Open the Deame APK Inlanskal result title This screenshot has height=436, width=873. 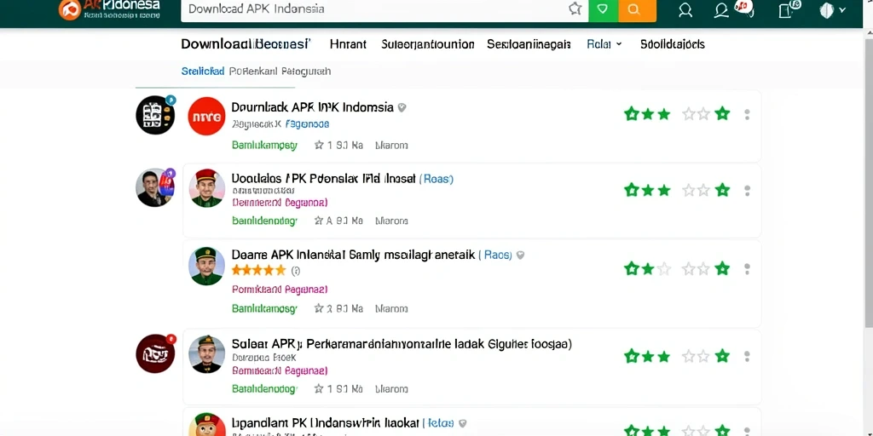(x=353, y=255)
